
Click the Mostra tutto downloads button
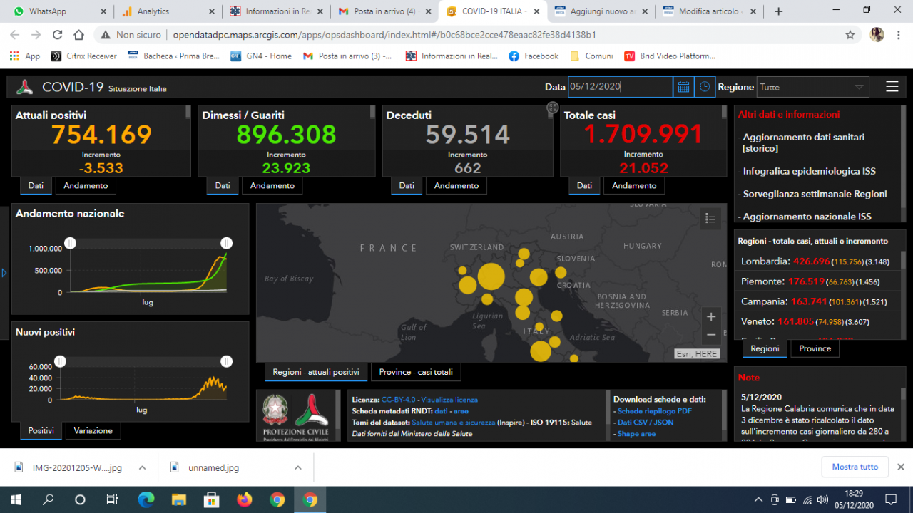point(855,467)
